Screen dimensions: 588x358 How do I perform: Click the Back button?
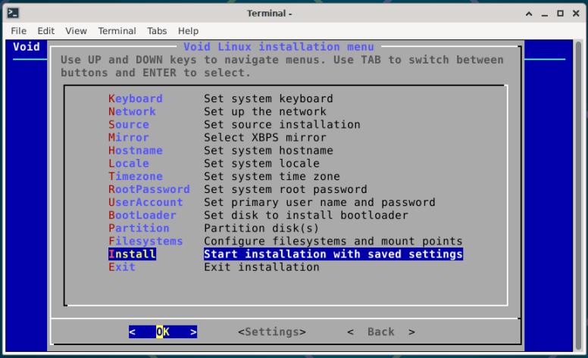[x=381, y=332]
